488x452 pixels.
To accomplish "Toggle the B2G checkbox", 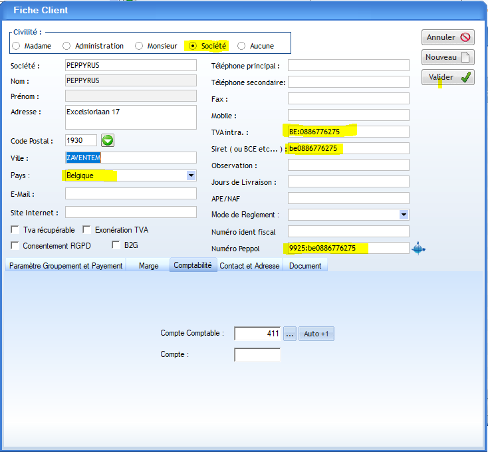I will pos(116,245).
